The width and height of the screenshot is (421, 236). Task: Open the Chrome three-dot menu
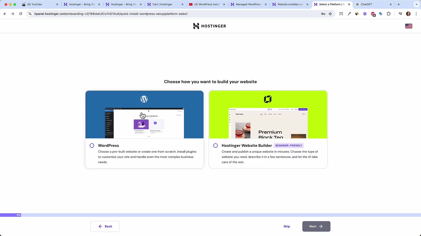416,14
